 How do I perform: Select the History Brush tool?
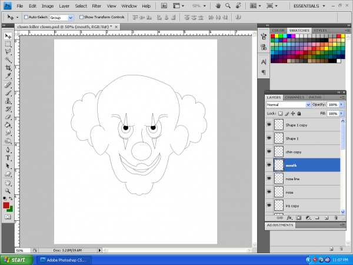[8, 109]
